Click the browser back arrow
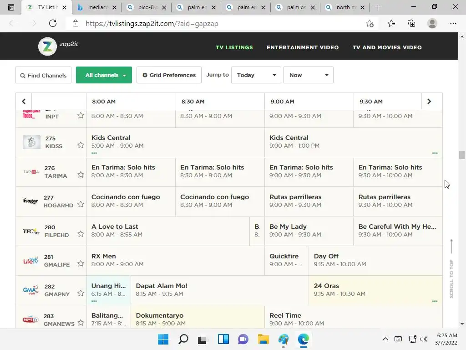The image size is (466, 350). pos(13,23)
